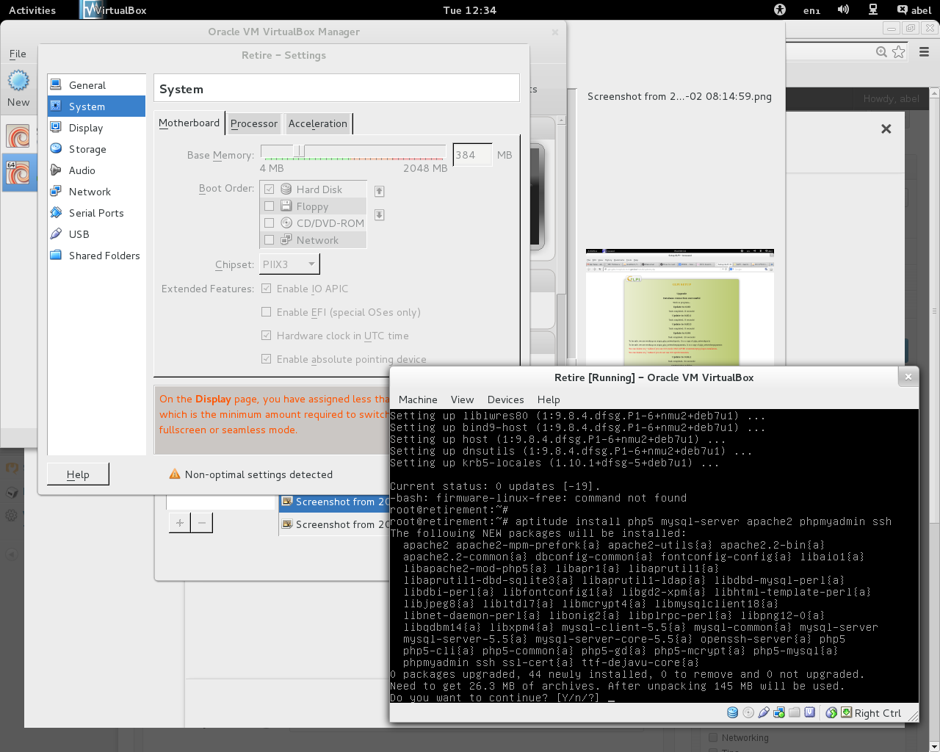Open Help menu in running VM window
Image resolution: width=940 pixels, height=752 pixels.
[549, 399]
